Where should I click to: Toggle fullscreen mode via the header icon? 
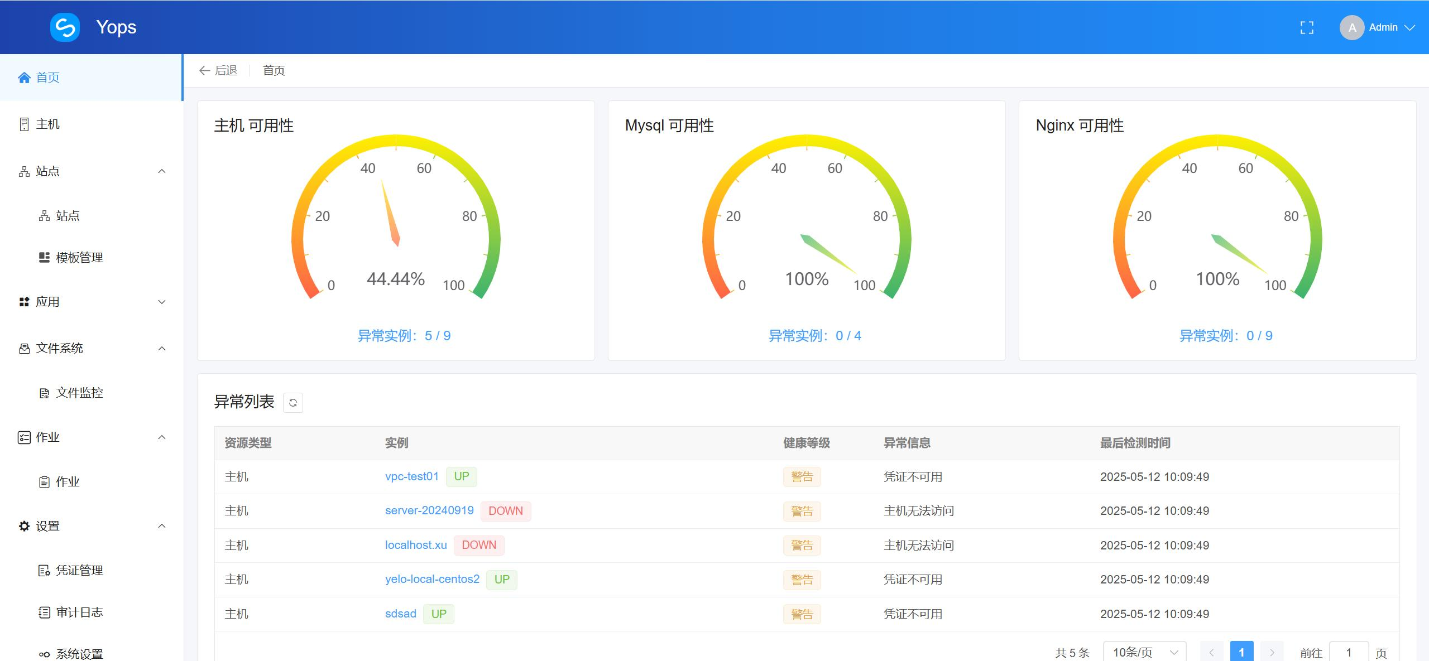[1307, 27]
